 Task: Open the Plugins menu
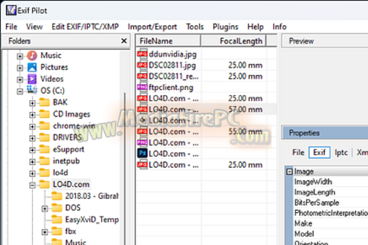pos(225,27)
